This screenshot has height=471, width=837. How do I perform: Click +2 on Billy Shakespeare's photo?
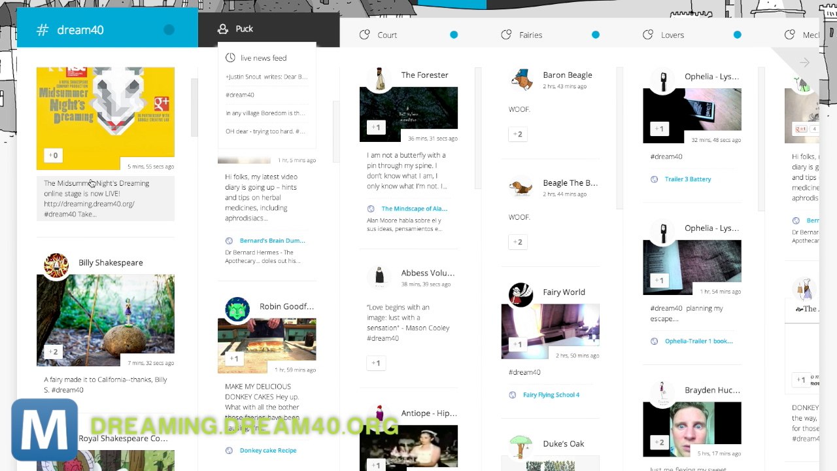pyautogui.click(x=53, y=351)
